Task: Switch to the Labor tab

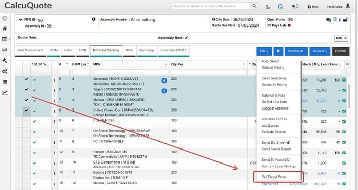Action: tap(68, 50)
